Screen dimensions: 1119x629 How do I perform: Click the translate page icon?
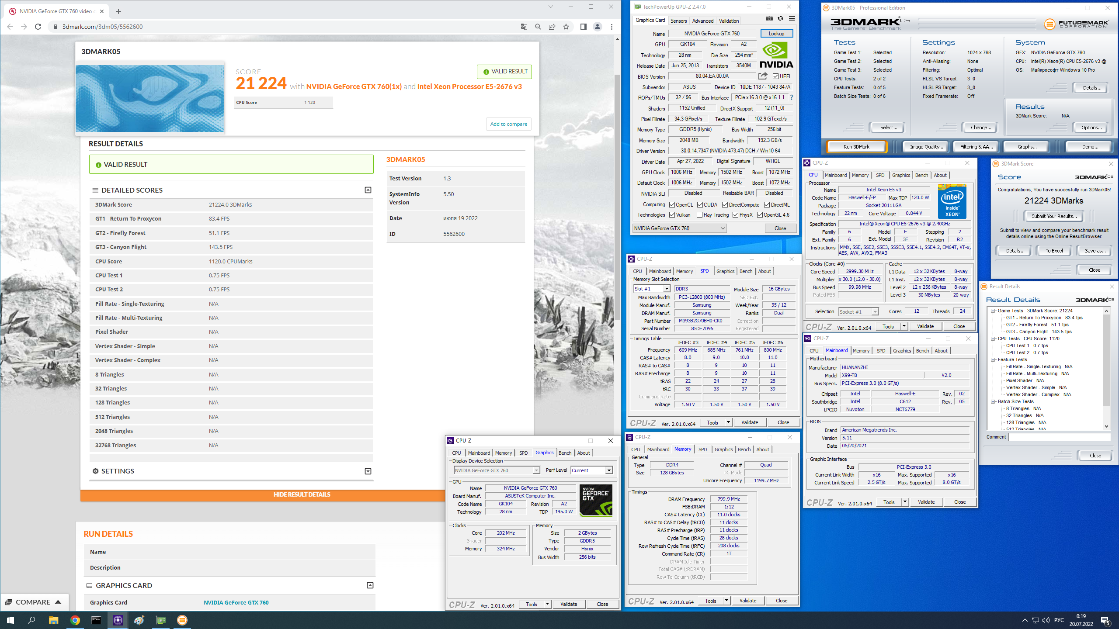pyautogui.click(x=524, y=27)
